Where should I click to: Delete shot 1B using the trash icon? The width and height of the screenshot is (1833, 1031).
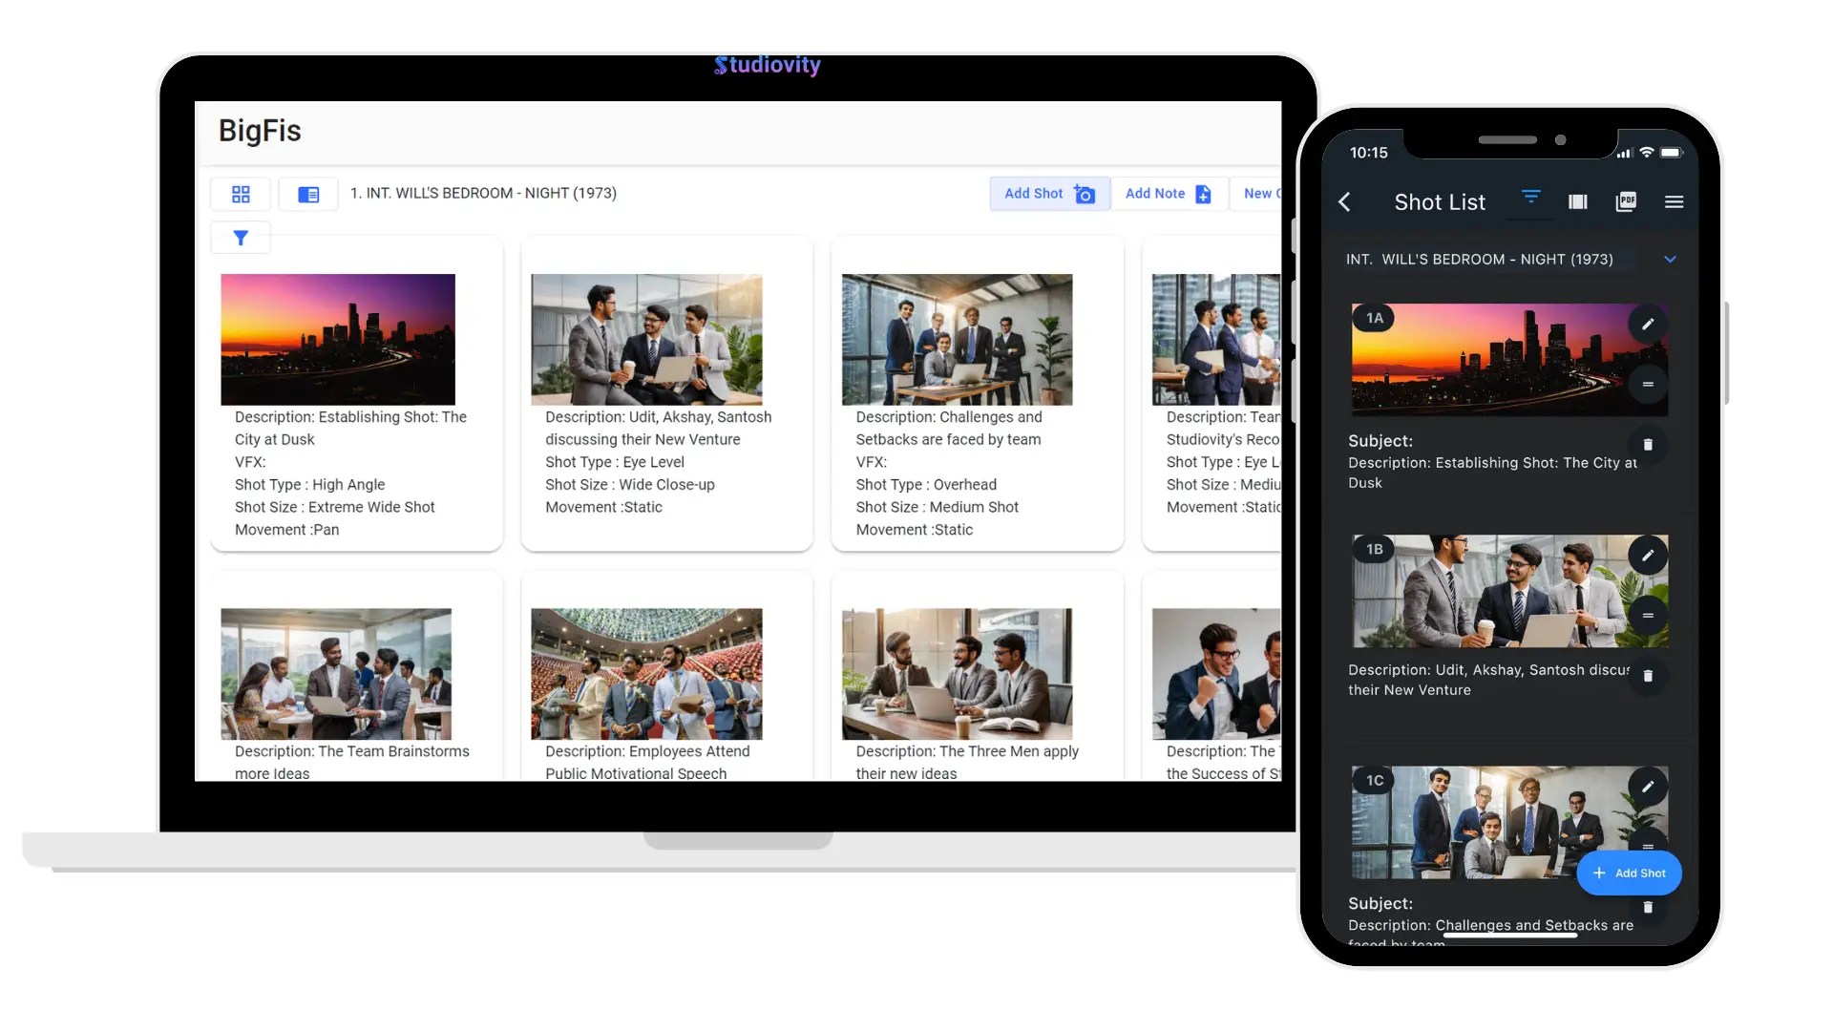click(1647, 676)
